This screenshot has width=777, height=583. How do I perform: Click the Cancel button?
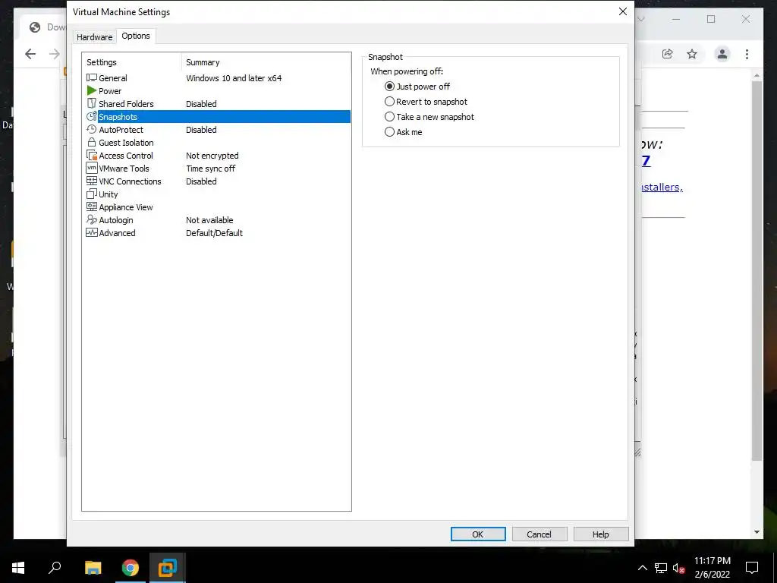click(x=539, y=534)
